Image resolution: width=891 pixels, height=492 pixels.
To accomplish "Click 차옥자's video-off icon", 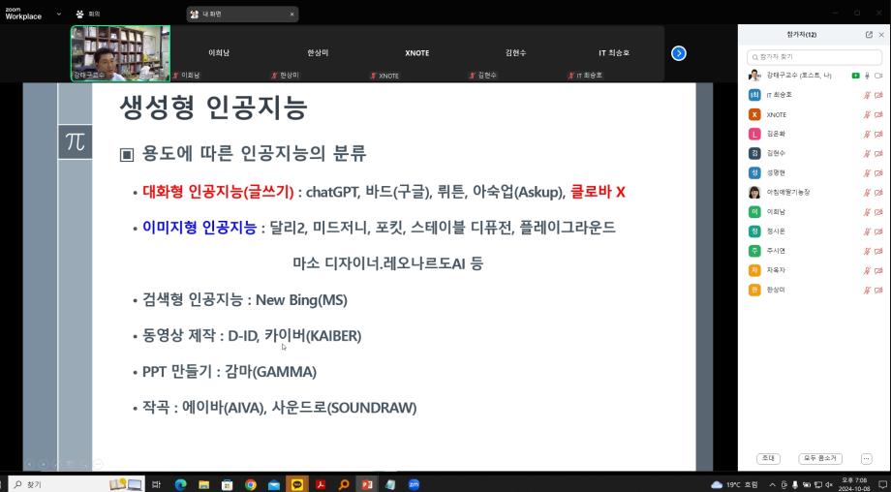I will coord(878,270).
